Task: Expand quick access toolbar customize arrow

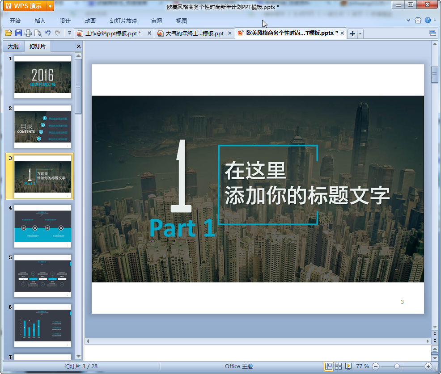Action: [69, 33]
